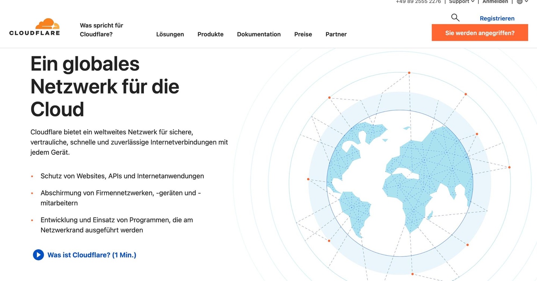Click the Anmelden link
This screenshot has height=281, width=537.
[x=495, y=1]
